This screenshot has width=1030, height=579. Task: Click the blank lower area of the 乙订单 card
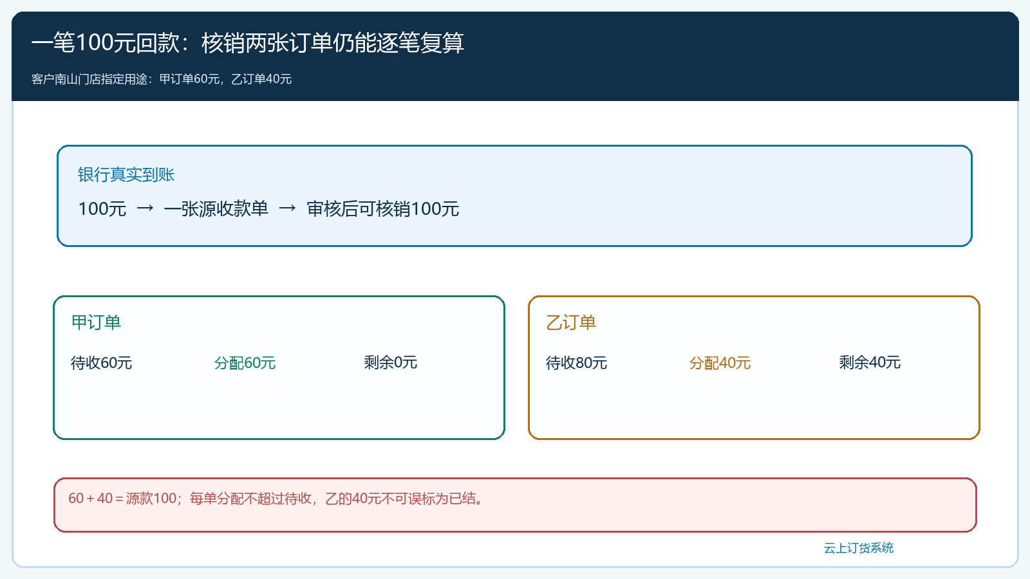[754, 409]
